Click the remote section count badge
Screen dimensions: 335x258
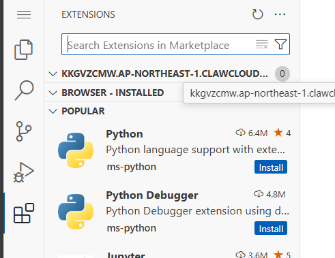(282, 74)
